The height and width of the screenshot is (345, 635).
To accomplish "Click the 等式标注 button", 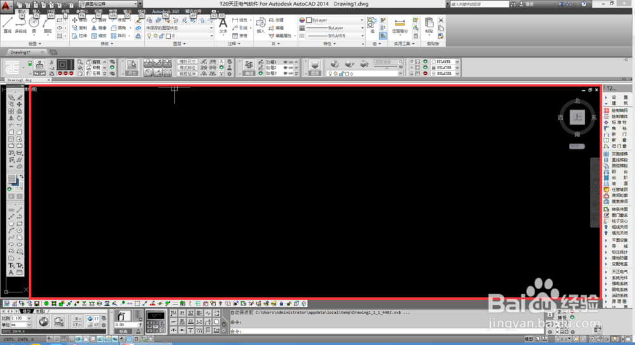I will point(188,68).
